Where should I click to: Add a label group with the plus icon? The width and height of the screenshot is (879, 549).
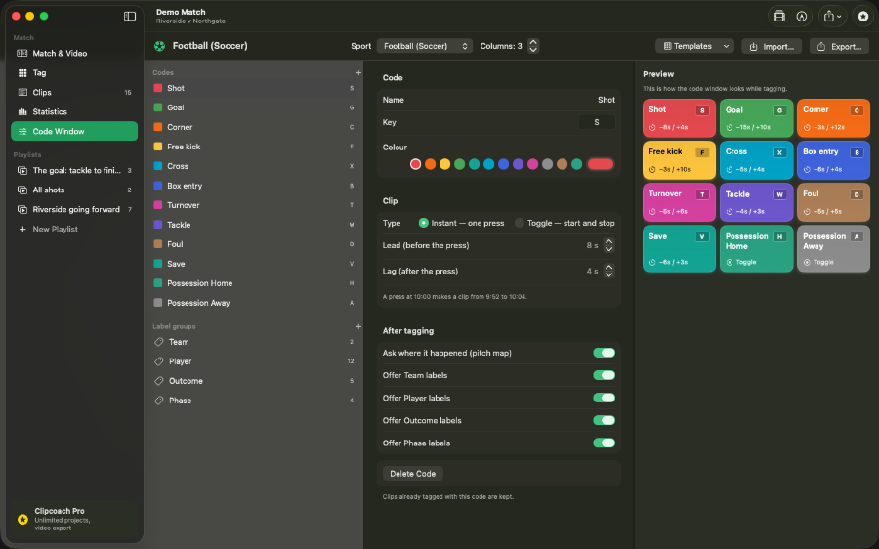358,326
